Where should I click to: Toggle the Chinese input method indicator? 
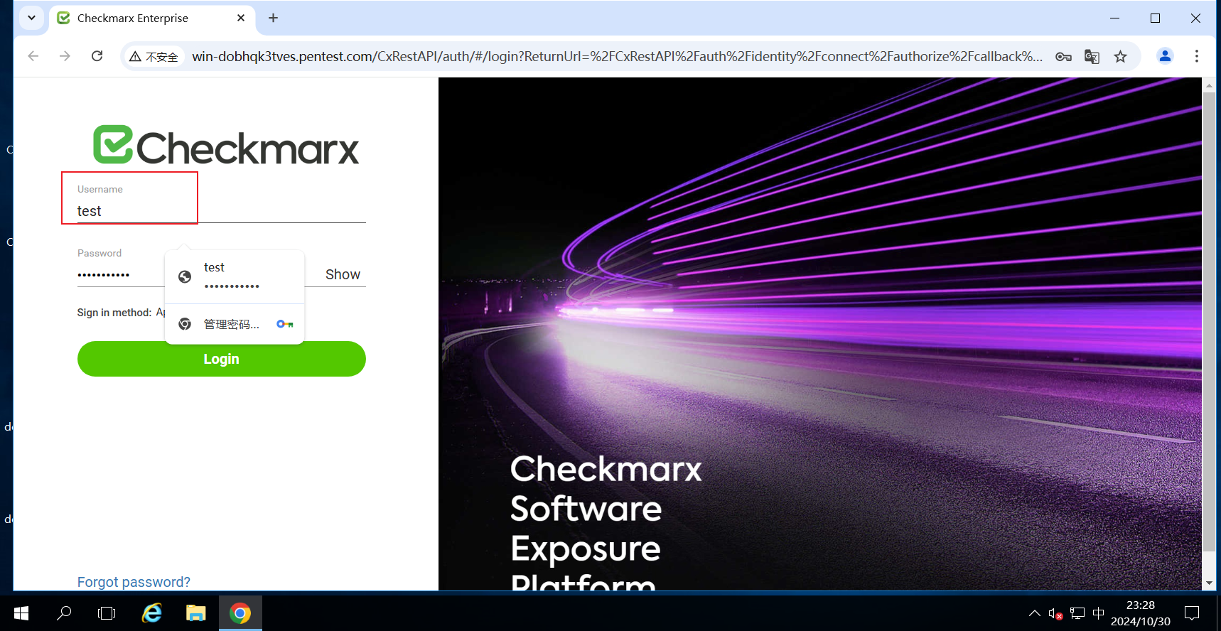click(x=1098, y=613)
